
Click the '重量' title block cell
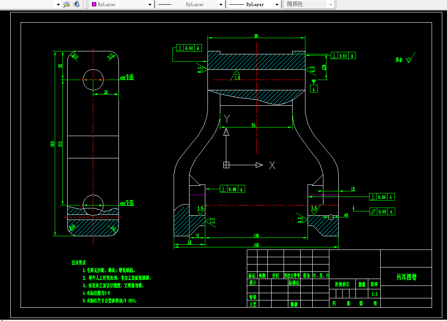(362, 284)
